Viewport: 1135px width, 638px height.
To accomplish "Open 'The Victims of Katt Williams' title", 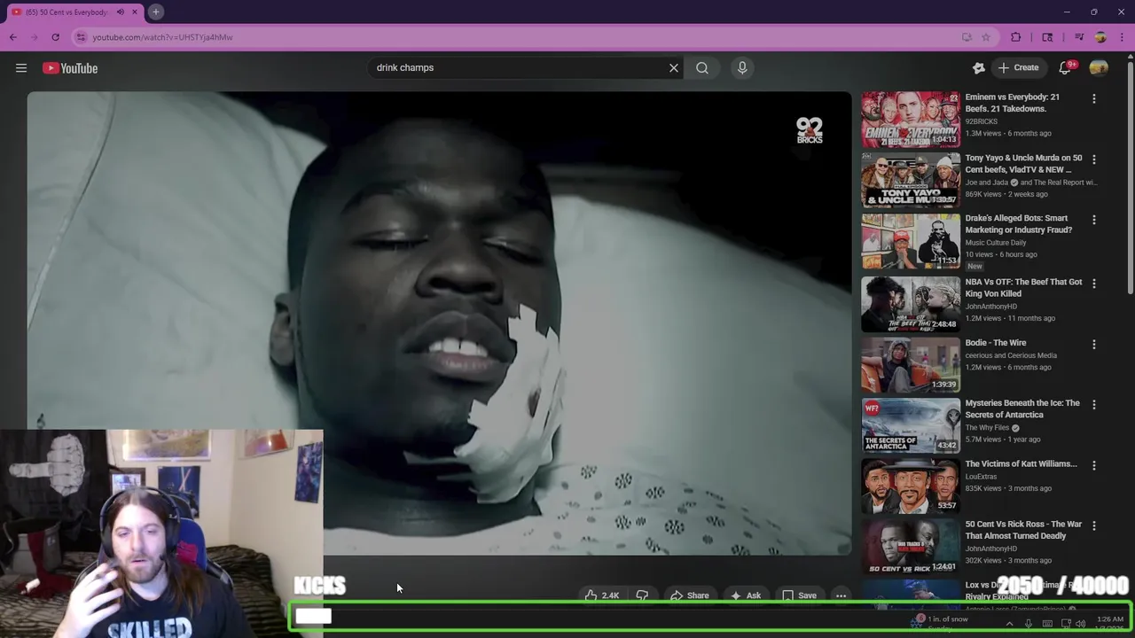I will 1021,463.
